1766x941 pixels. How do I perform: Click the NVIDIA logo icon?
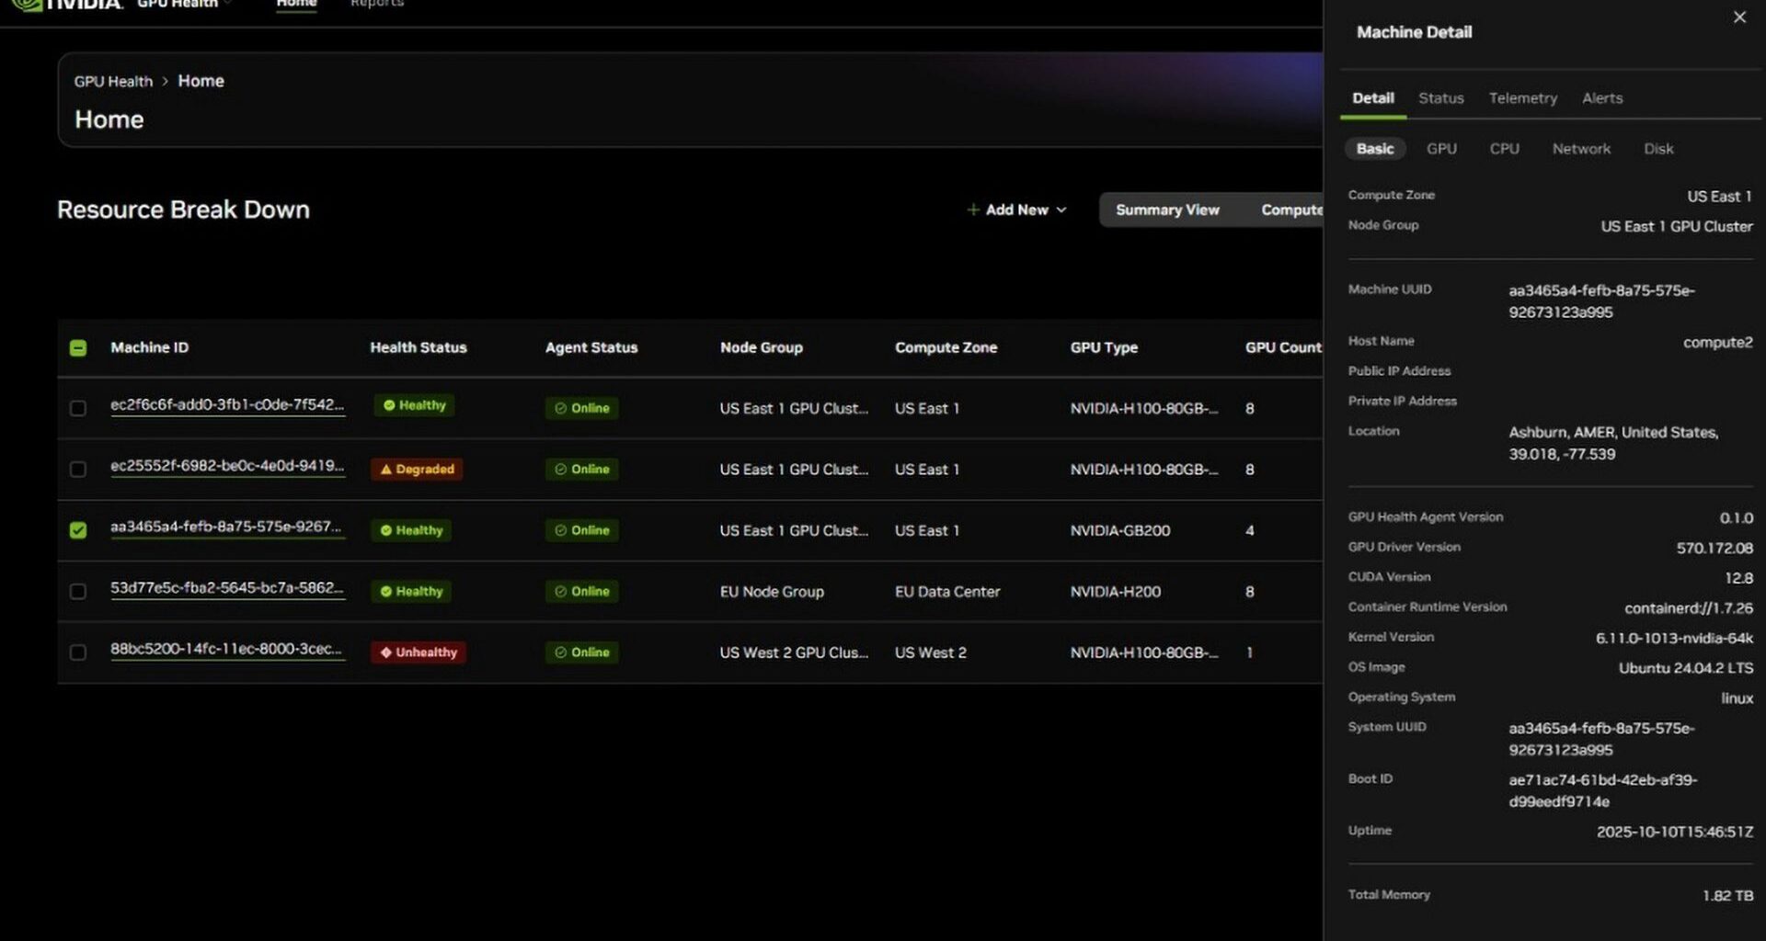tap(28, 5)
